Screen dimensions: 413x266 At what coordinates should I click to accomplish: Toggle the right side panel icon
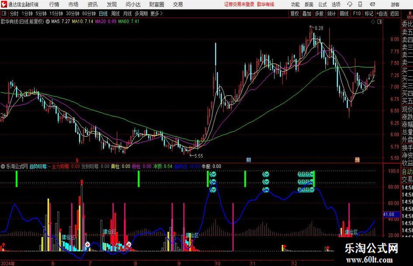379,22
